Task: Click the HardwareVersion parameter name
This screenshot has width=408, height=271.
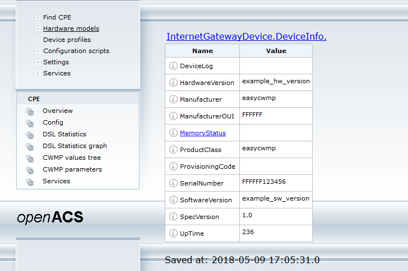Action: pos(207,83)
